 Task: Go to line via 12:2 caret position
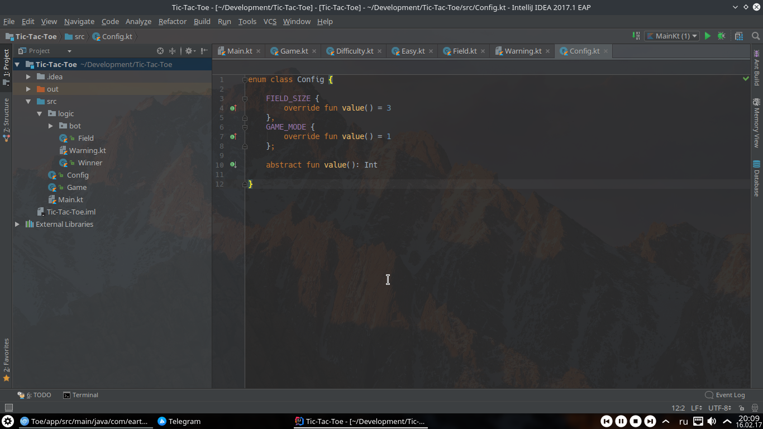coord(678,408)
